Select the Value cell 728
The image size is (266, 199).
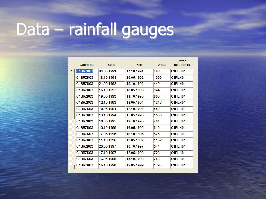pos(162,153)
